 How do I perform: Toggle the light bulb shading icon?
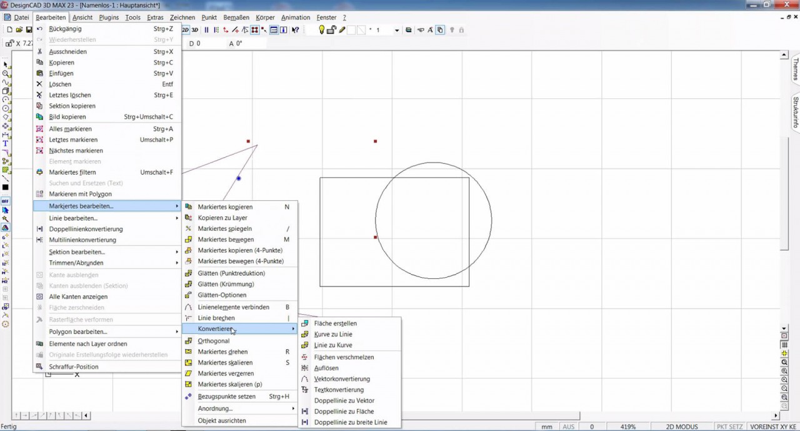[x=321, y=29]
